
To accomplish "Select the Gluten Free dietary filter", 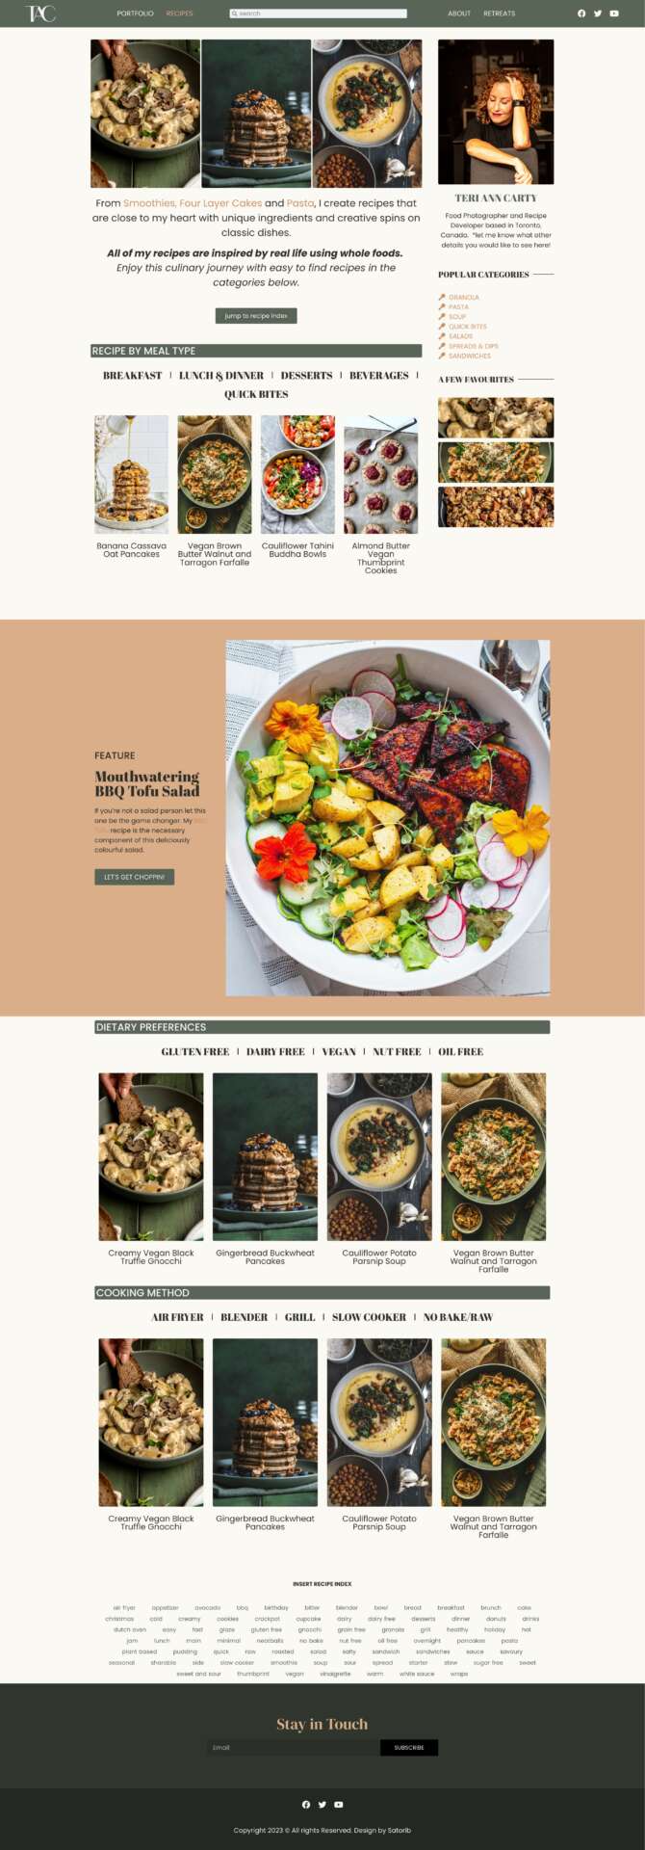I will click(x=195, y=1052).
